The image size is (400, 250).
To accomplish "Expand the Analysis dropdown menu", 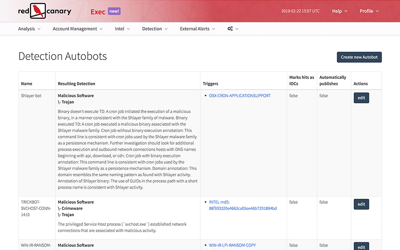I will (29, 29).
